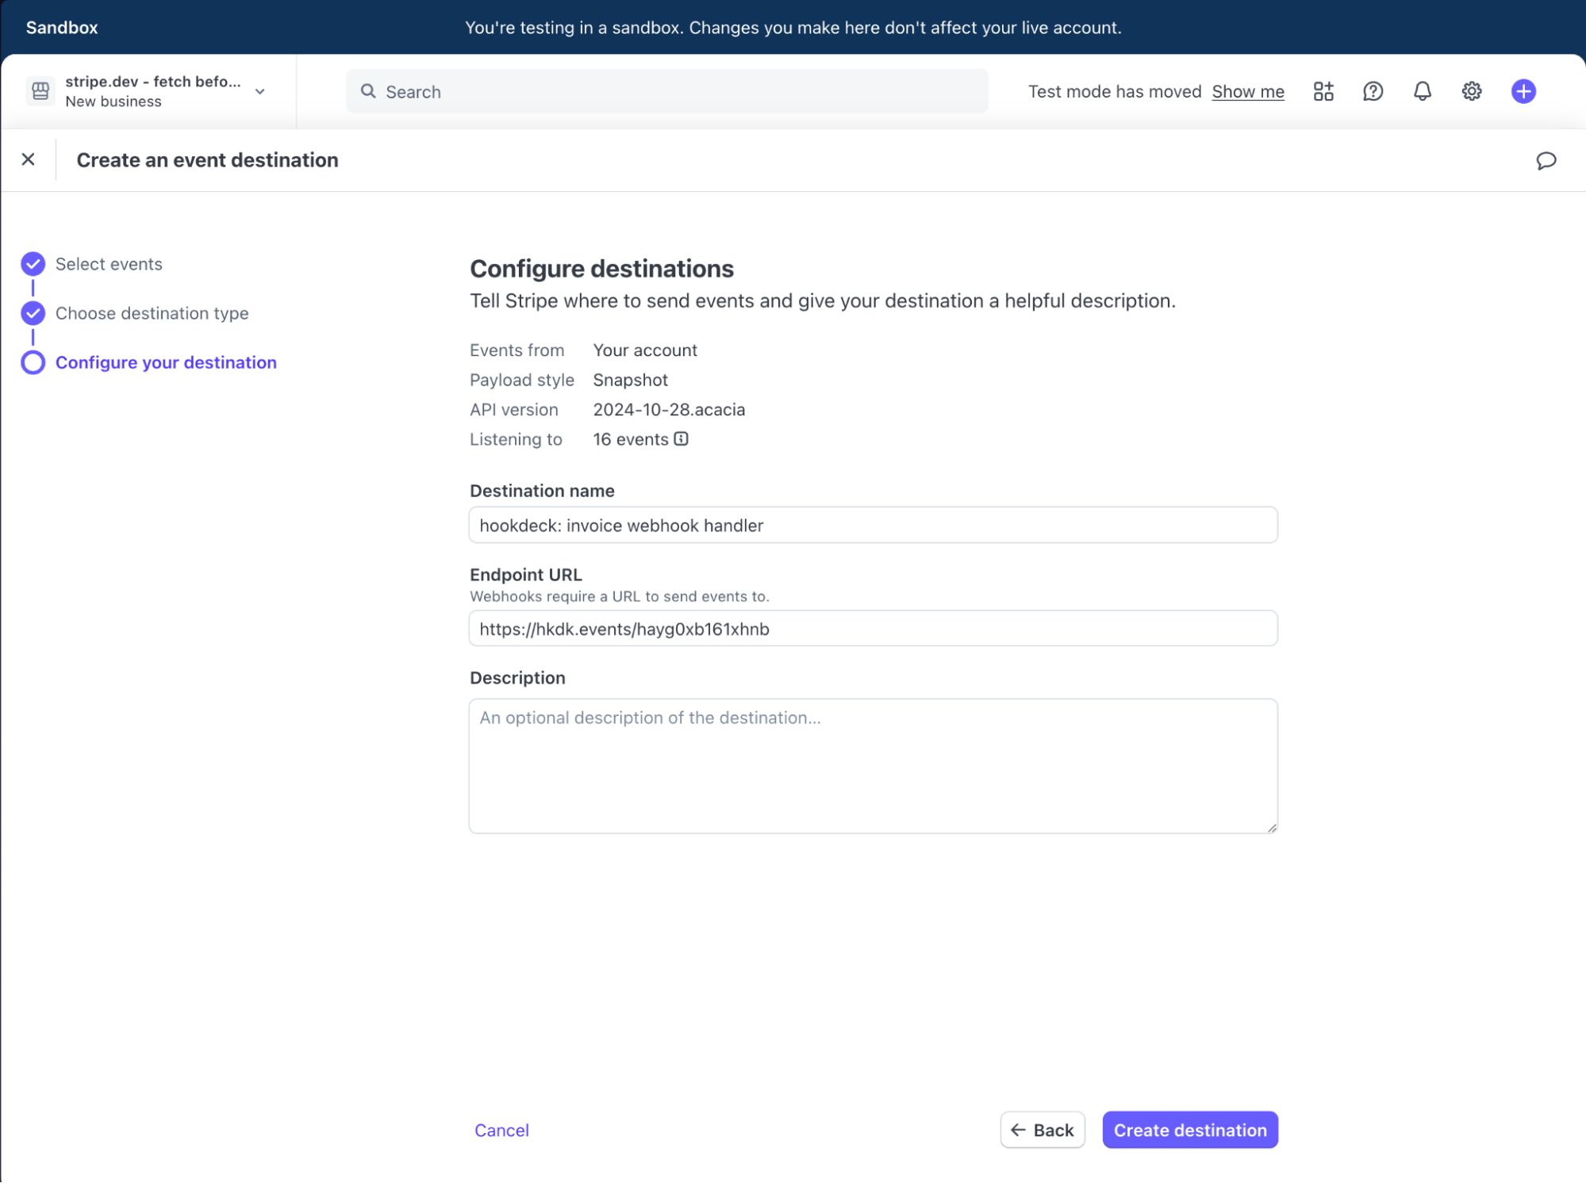Focus the Search field
The width and height of the screenshot is (1586, 1183).
point(666,91)
